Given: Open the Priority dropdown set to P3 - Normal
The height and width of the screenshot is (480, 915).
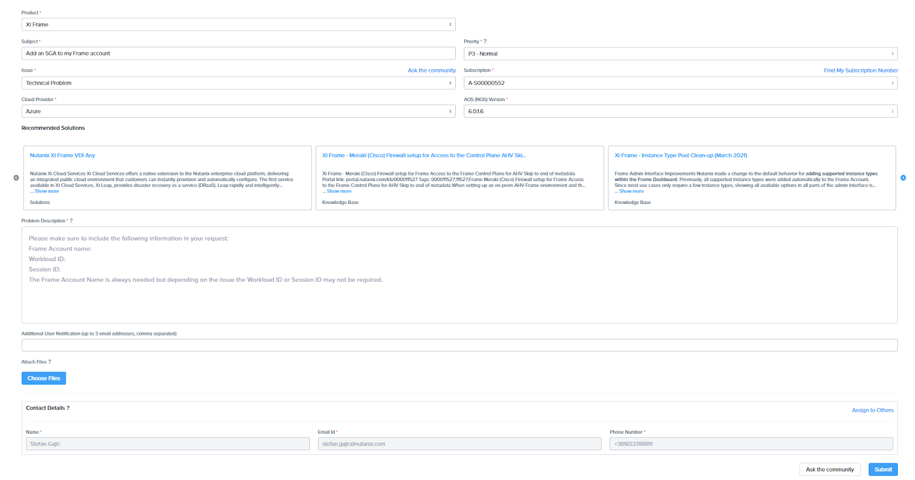Looking at the screenshot, I should point(680,54).
